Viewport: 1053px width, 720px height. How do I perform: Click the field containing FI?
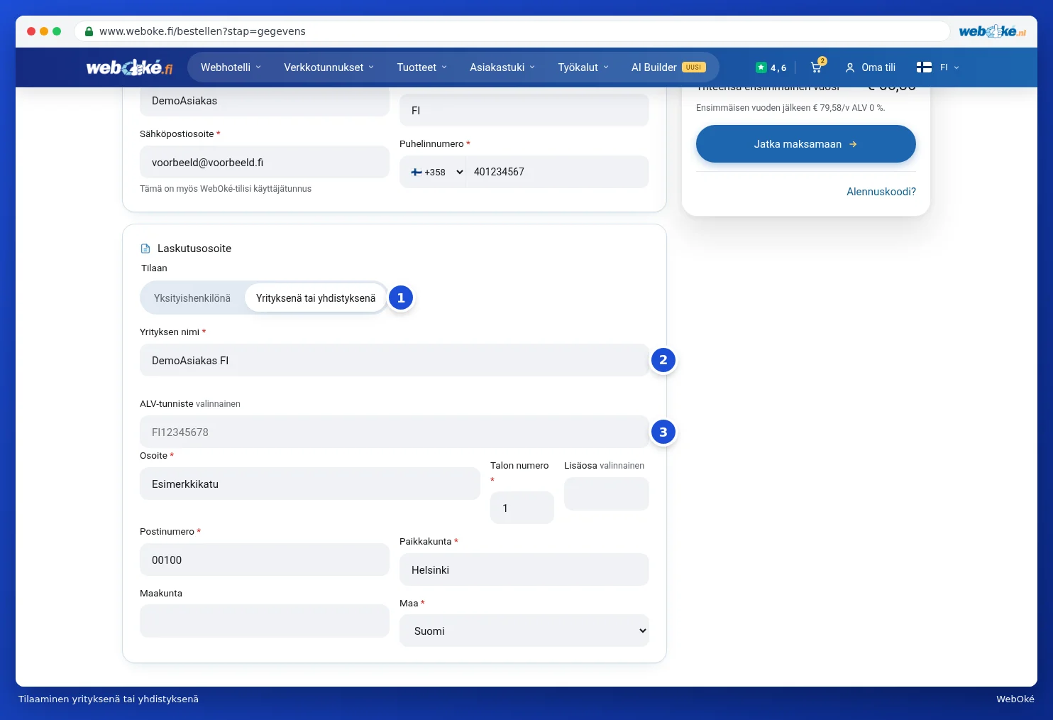click(524, 111)
